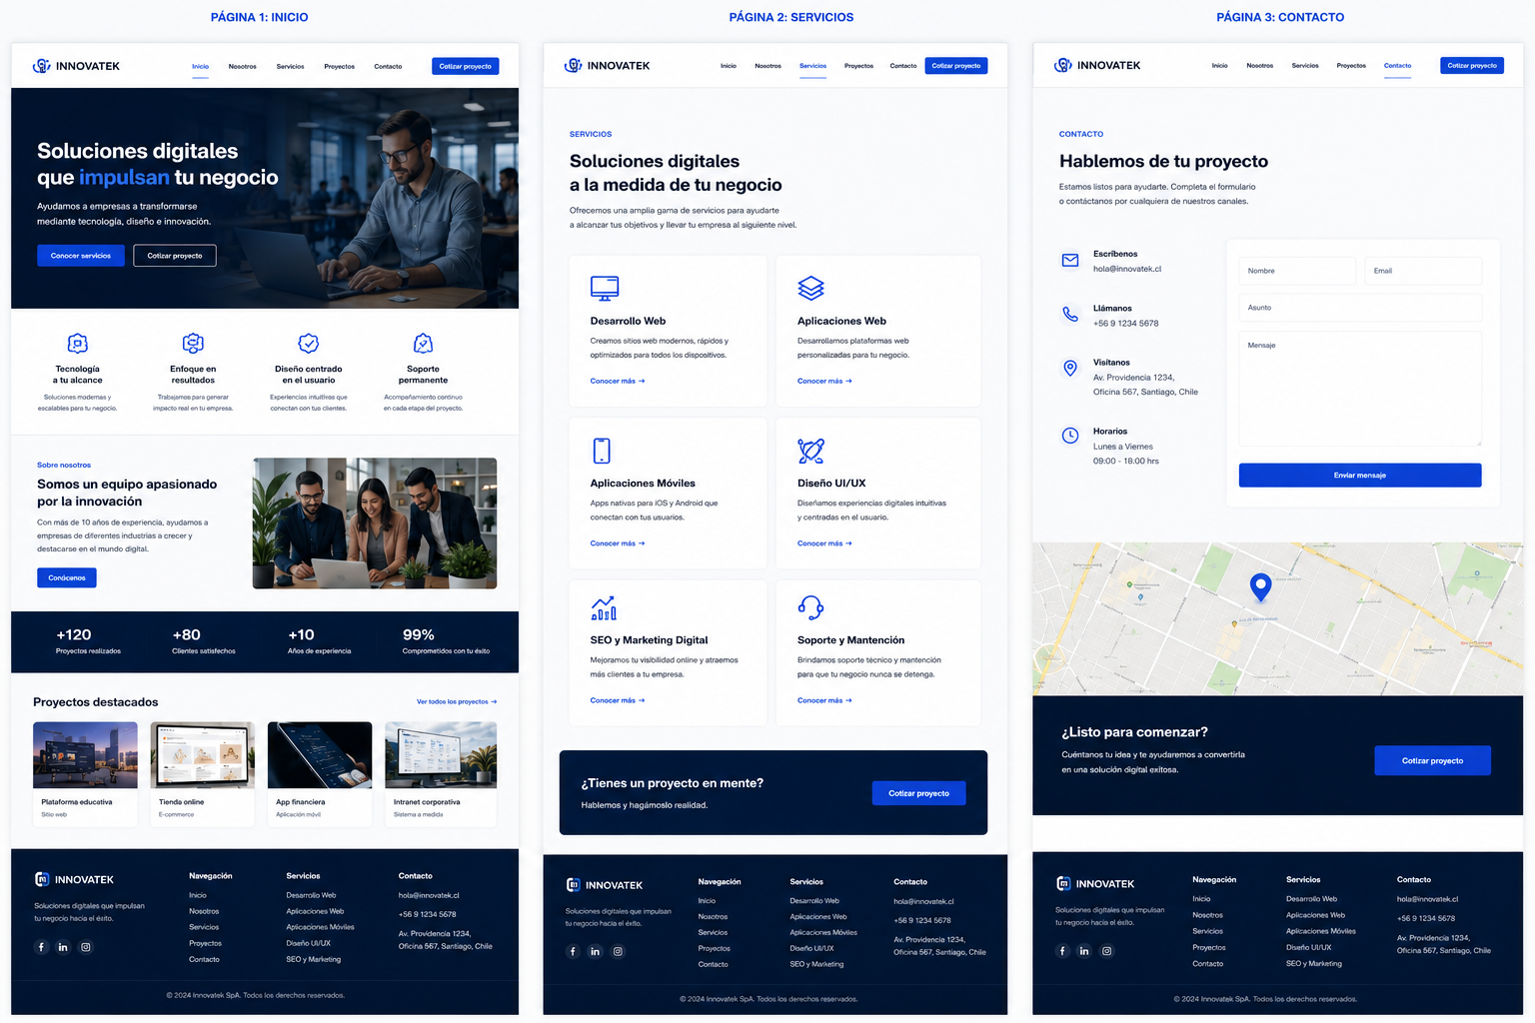Open Instagram in Página 2 footer
This screenshot has width=1535, height=1023.
click(618, 951)
